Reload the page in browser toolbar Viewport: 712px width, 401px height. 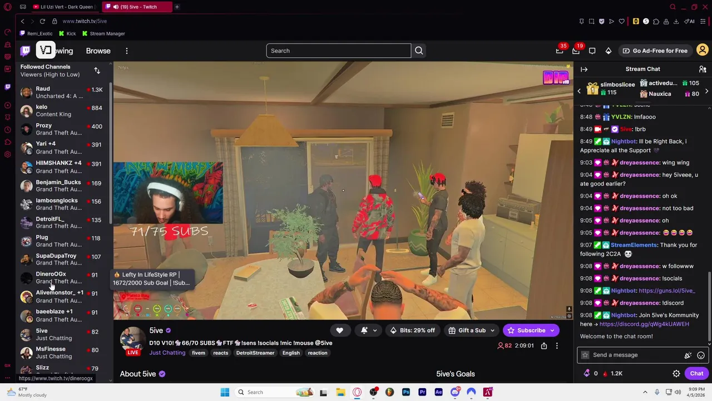[x=42, y=21]
